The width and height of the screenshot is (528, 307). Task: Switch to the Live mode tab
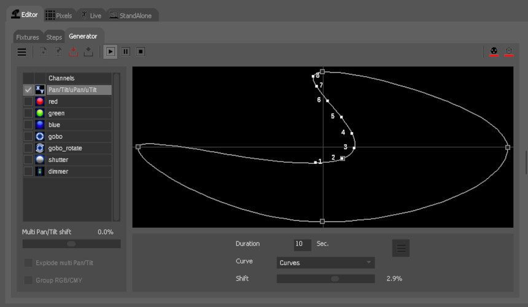pyautogui.click(x=90, y=15)
